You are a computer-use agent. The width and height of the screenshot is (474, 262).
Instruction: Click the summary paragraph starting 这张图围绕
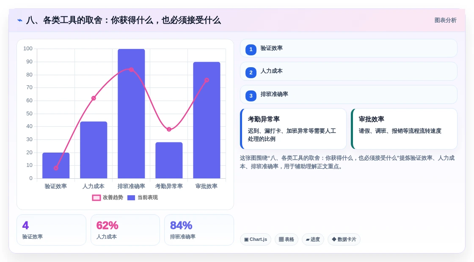click(x=347, y=162)
